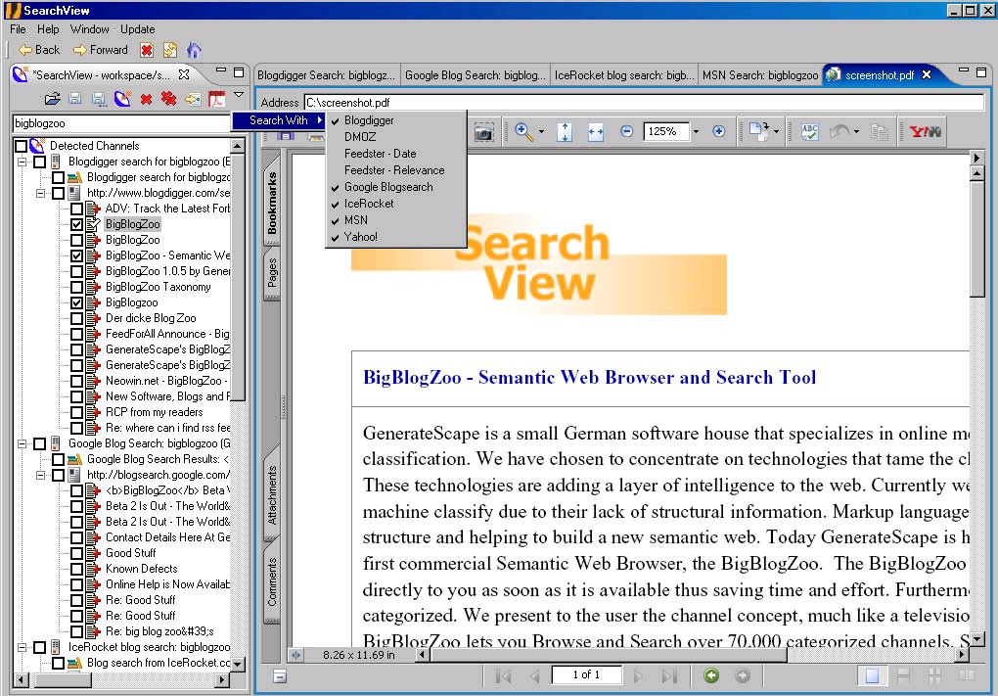This screenshot has width=998, height=696.
Task: Click the minus zoom out button
Action: [627, 131]
